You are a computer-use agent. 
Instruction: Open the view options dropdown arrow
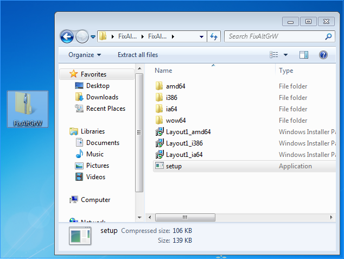coord(285,55)
